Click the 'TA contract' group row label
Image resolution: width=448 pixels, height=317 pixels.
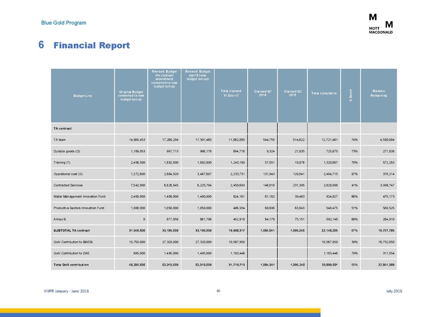(x=62, y=129)
